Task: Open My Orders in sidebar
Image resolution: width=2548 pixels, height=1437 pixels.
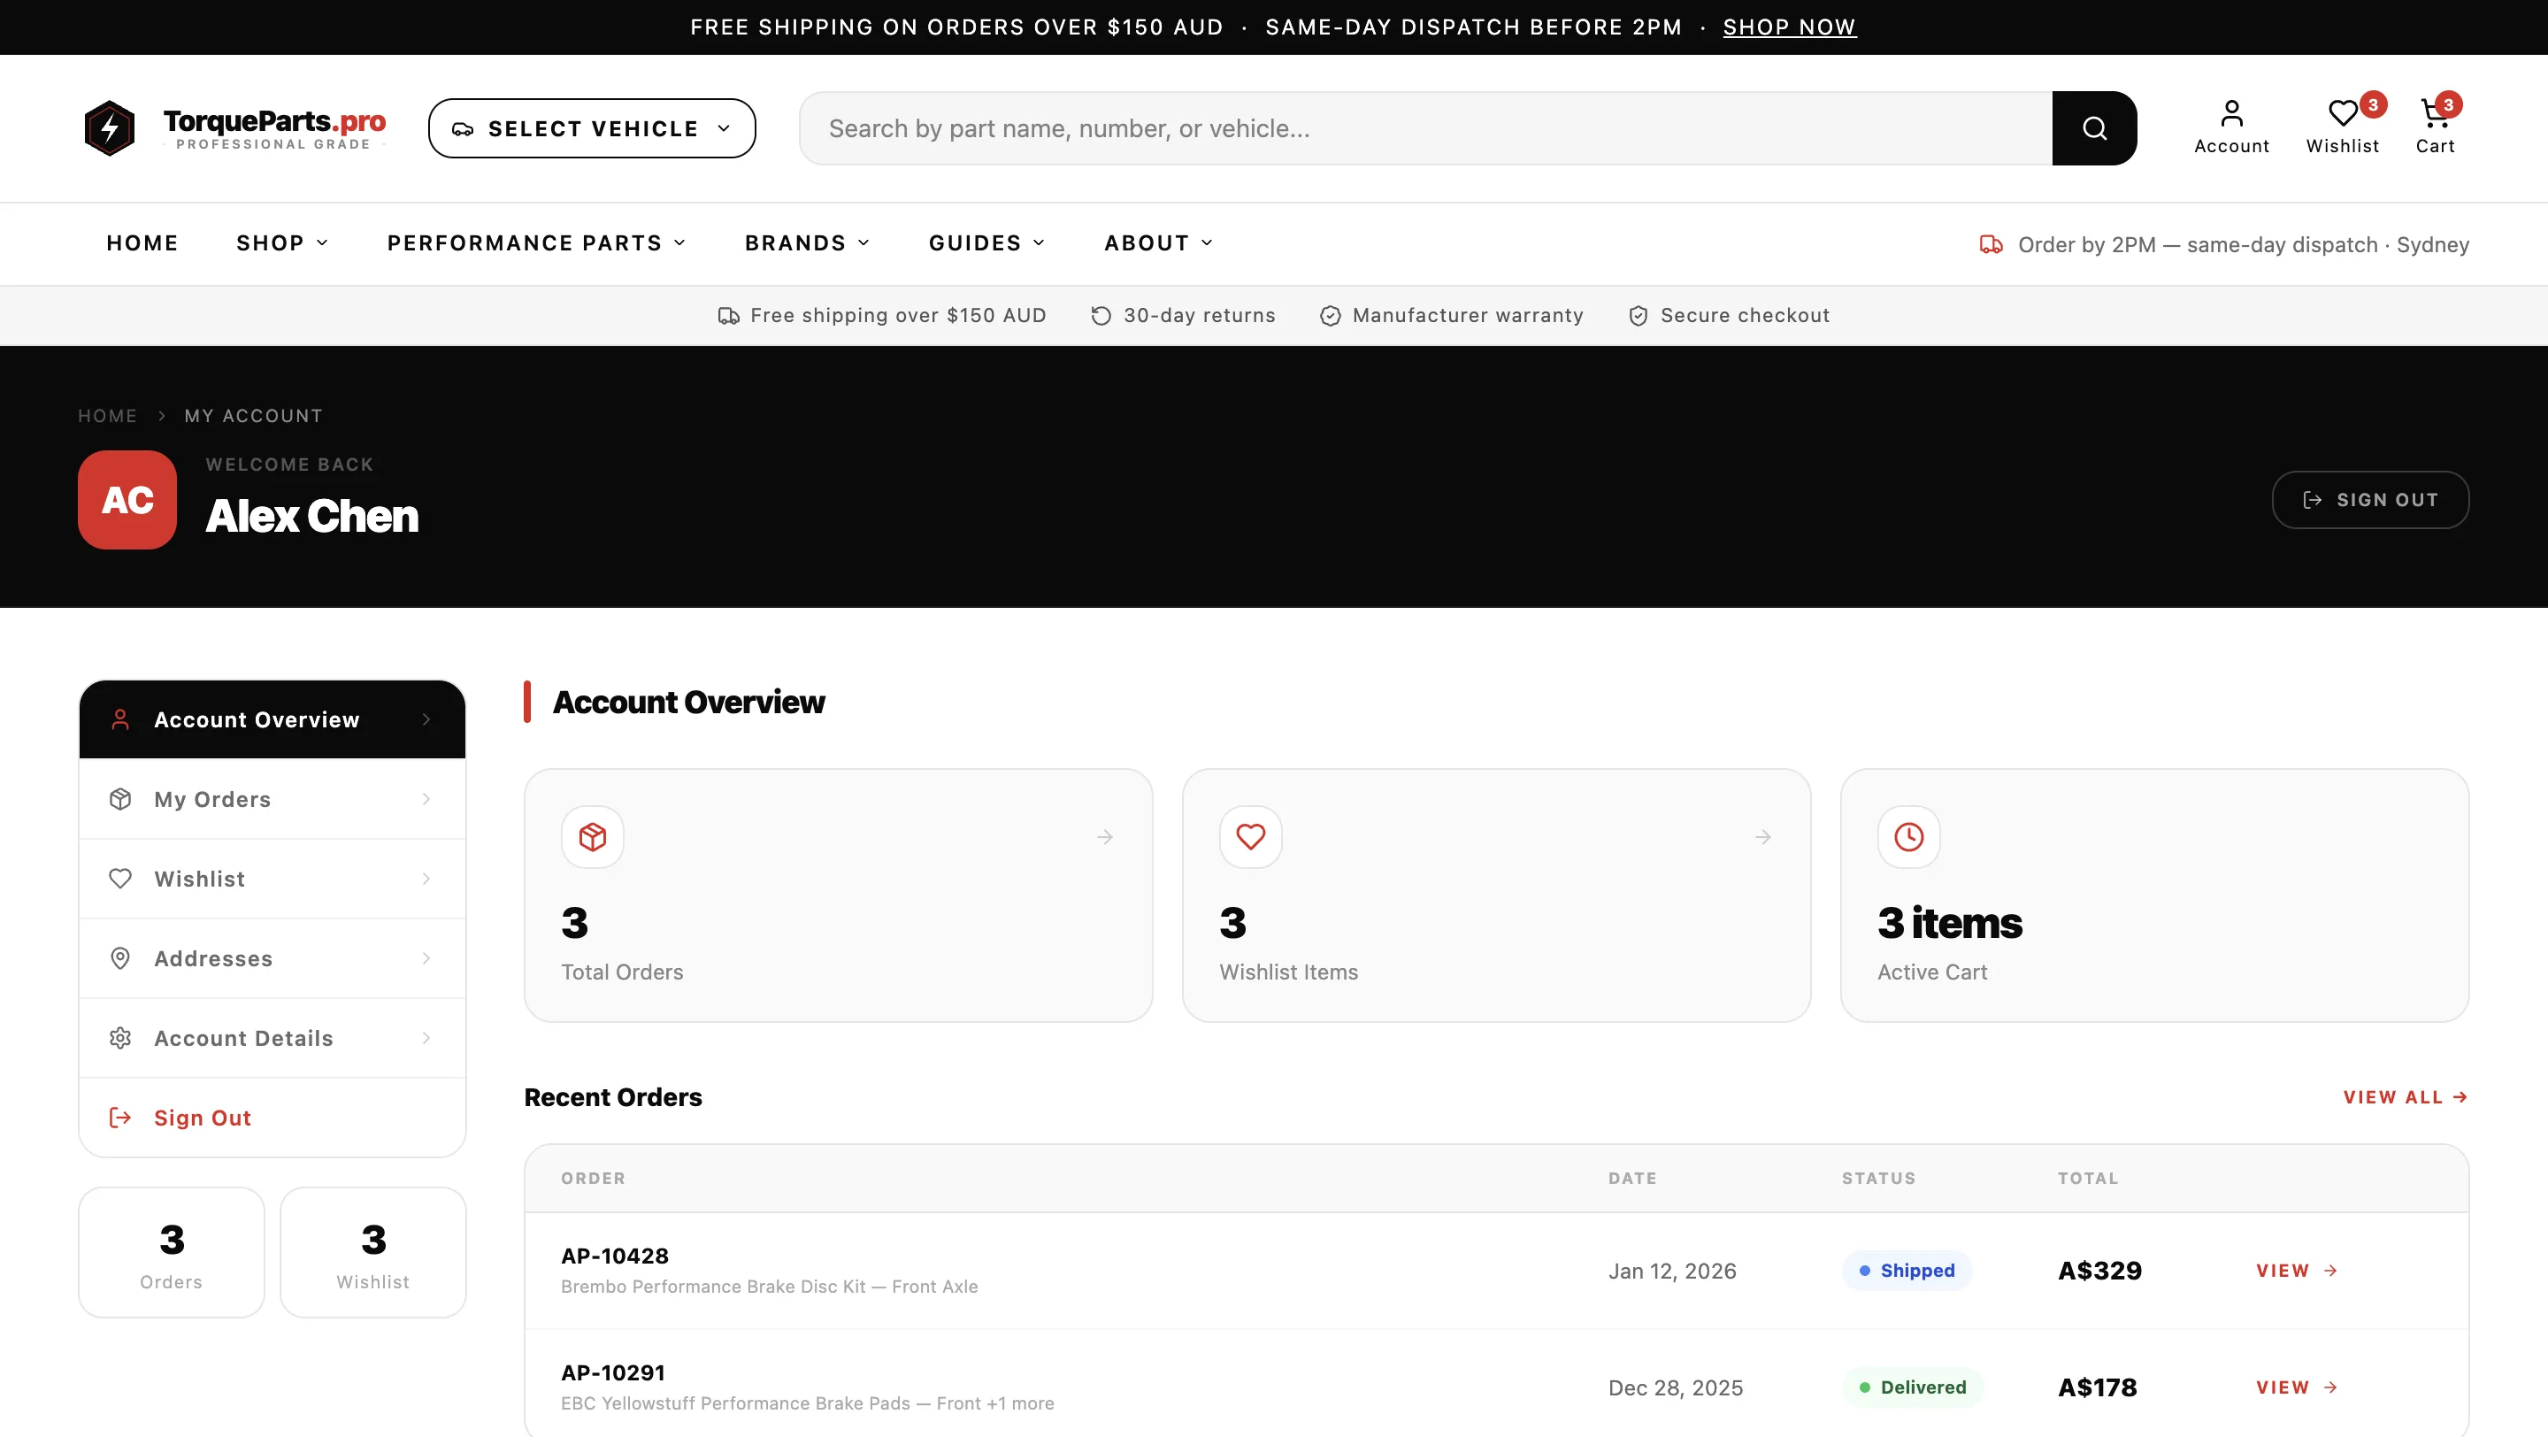Action: point(271,799)
